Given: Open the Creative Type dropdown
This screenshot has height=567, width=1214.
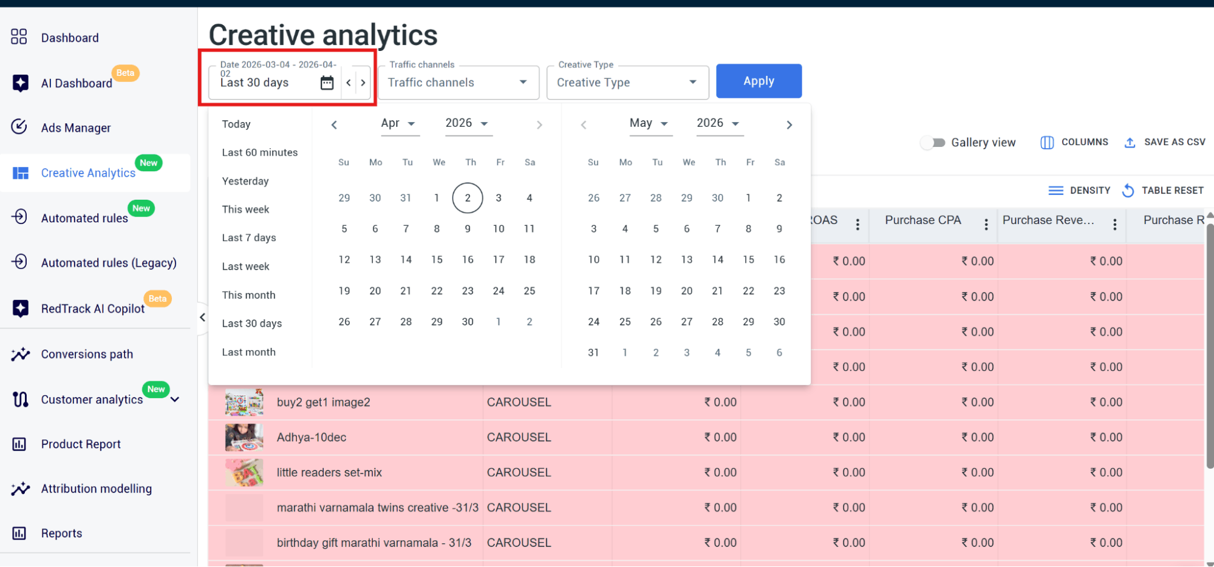Looking at the screenshot, I should coord(627,83).
